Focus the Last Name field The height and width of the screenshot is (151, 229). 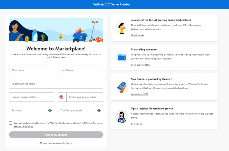(x=80, y=70)
